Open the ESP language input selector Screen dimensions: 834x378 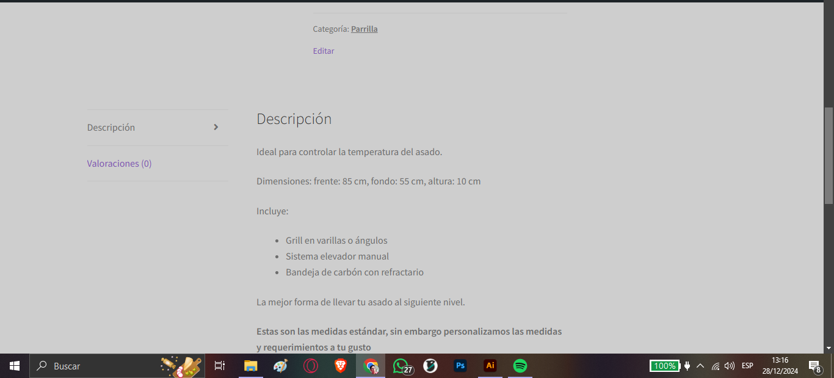point(747,366)
